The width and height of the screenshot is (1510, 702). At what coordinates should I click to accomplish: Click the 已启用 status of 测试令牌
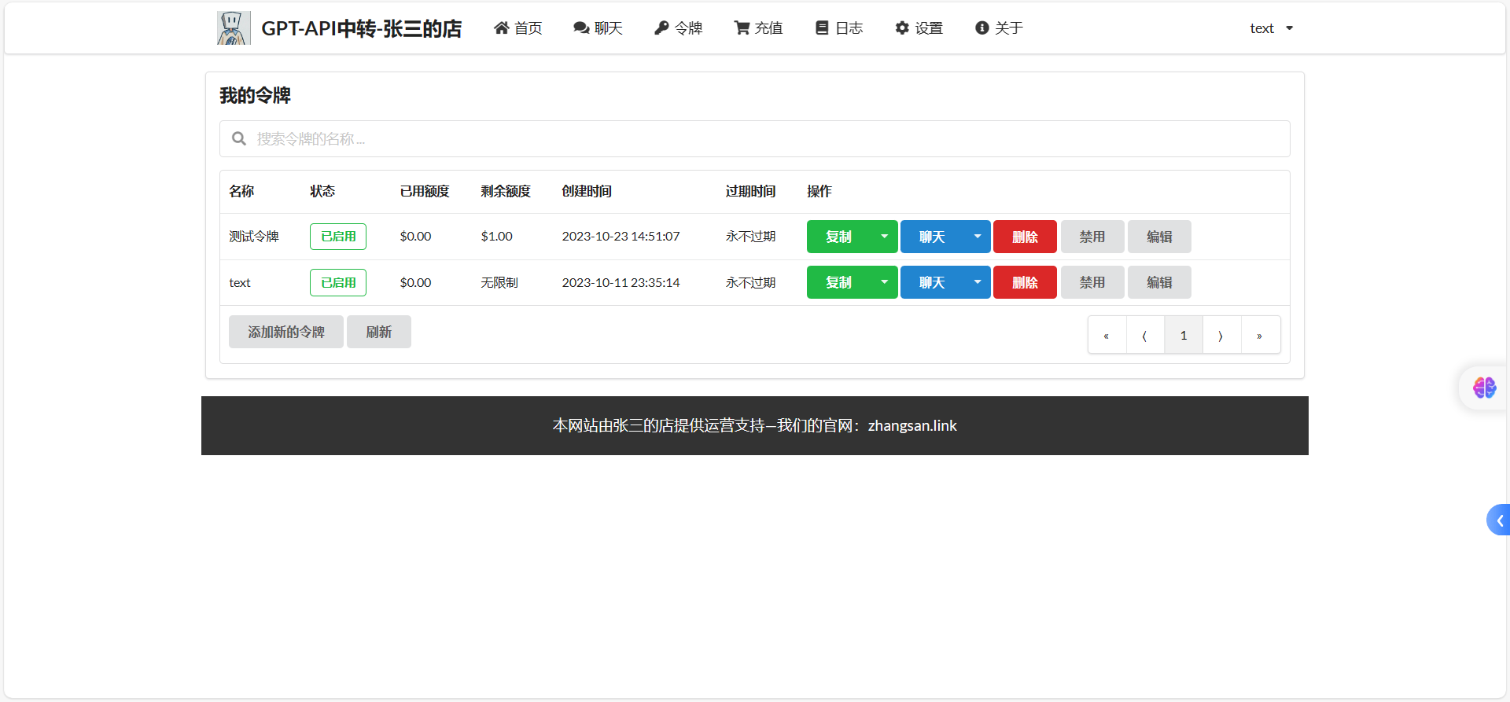coord(338,237)
